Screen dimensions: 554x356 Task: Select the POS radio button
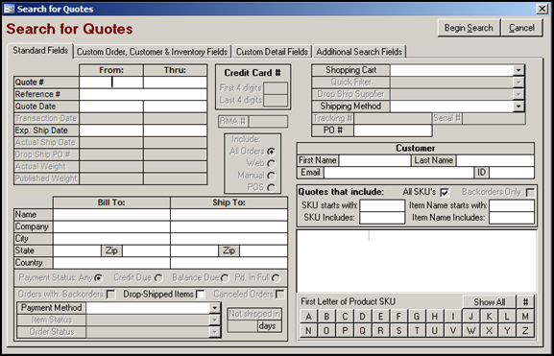(x=272, y=187)
